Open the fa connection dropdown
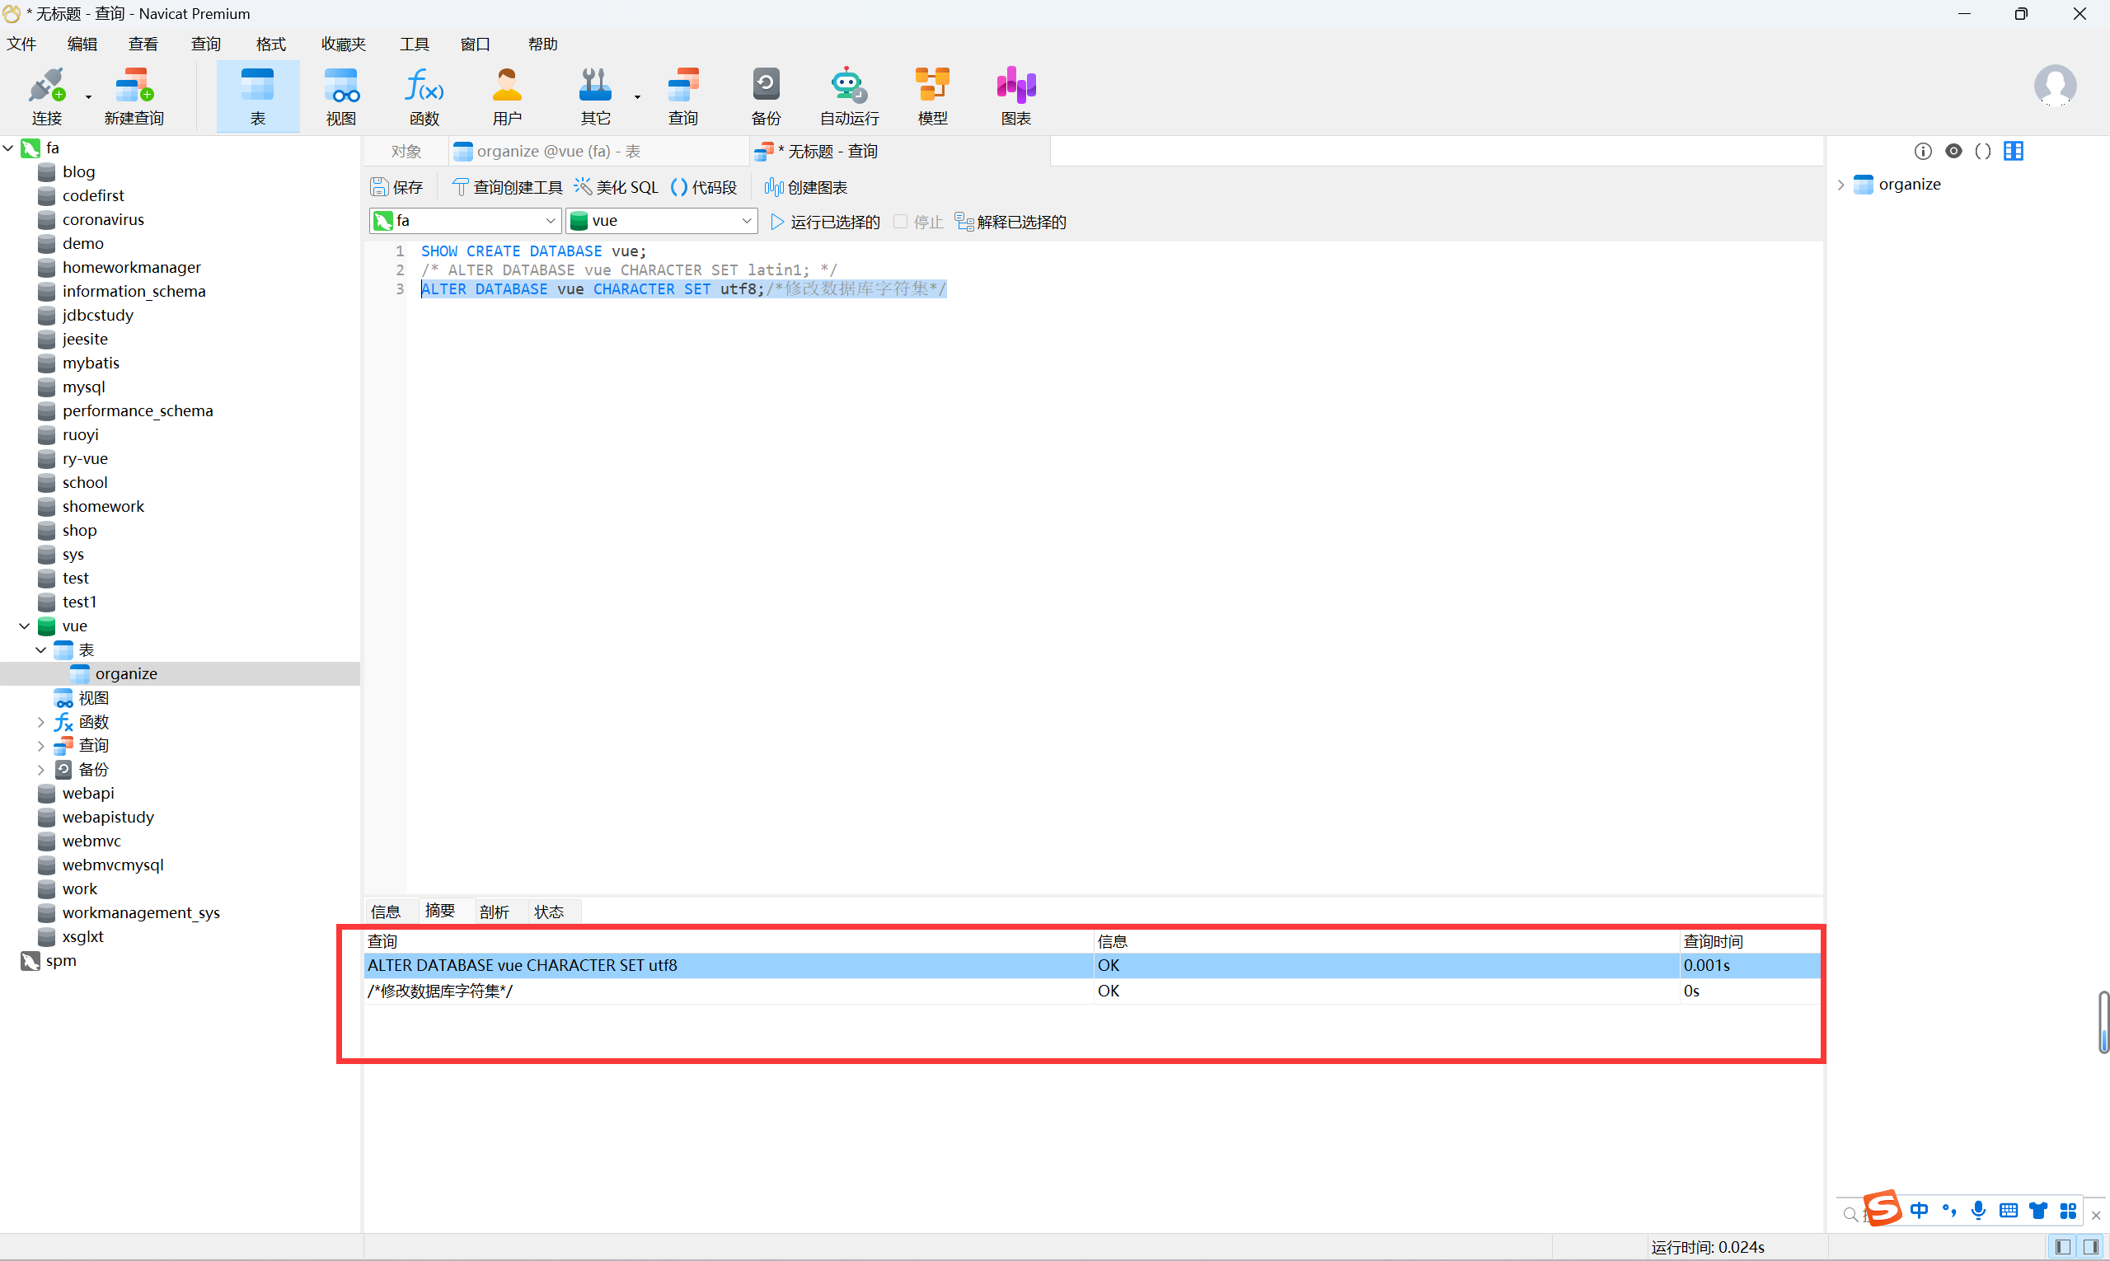Screen dimensions: 2110x1261 [550, 221]
